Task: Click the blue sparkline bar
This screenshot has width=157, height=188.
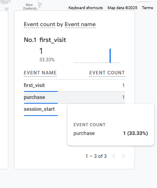Action: (110, 56)
